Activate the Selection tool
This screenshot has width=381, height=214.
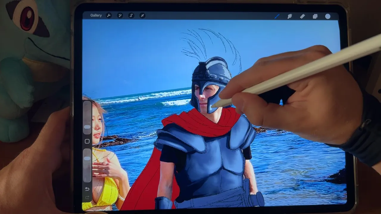pos(131,15)
